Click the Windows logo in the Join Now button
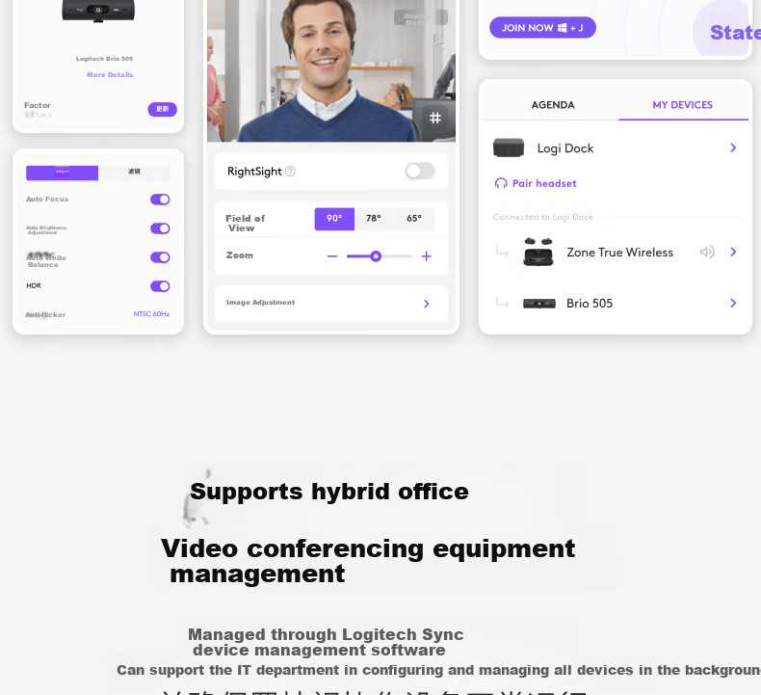 [x=562, y=28]
